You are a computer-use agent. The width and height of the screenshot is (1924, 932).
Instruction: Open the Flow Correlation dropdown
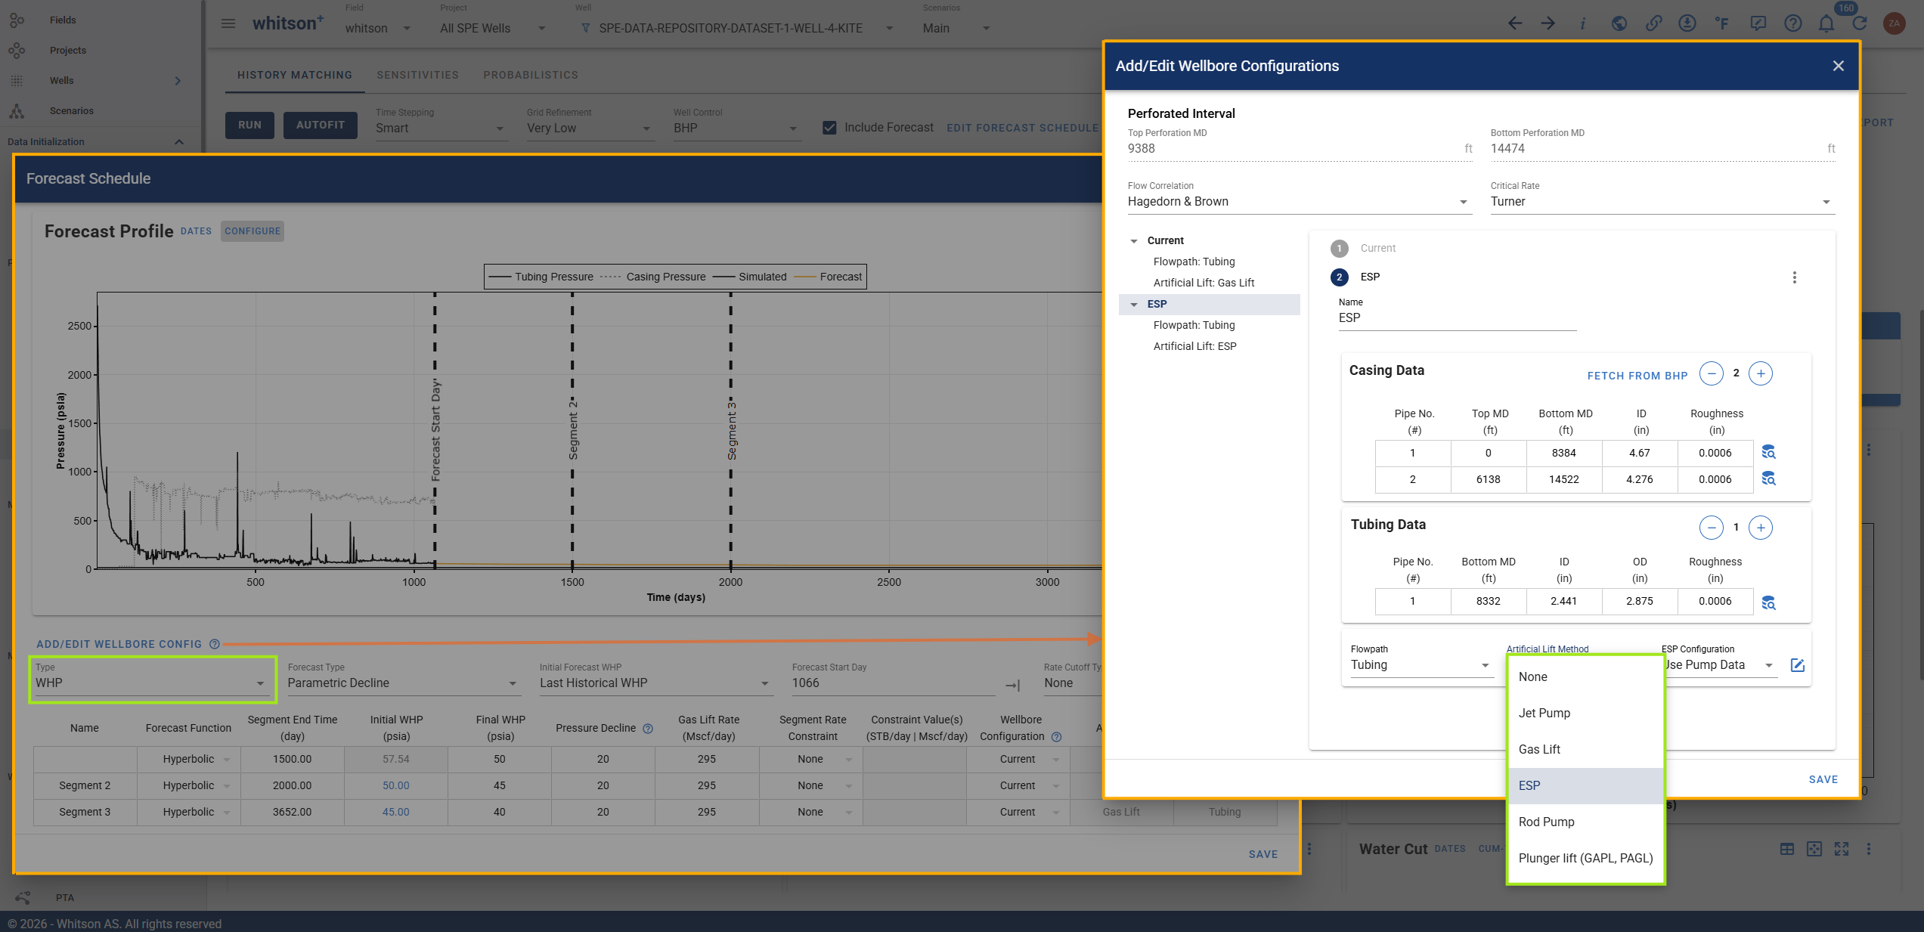pos(1300,202)
